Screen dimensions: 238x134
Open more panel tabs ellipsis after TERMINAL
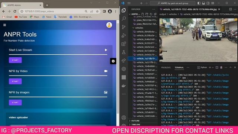[x=188, y=67]
